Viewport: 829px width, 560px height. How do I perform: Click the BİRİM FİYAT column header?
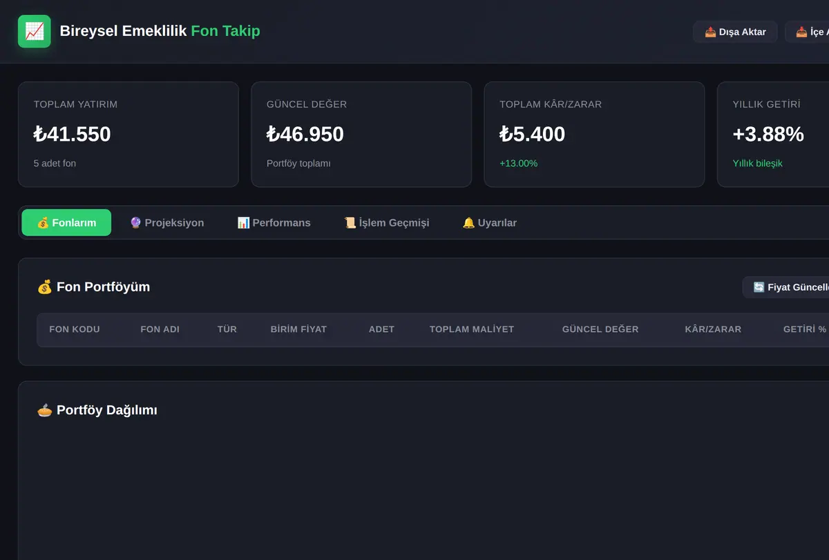click(x=298, y=329)
